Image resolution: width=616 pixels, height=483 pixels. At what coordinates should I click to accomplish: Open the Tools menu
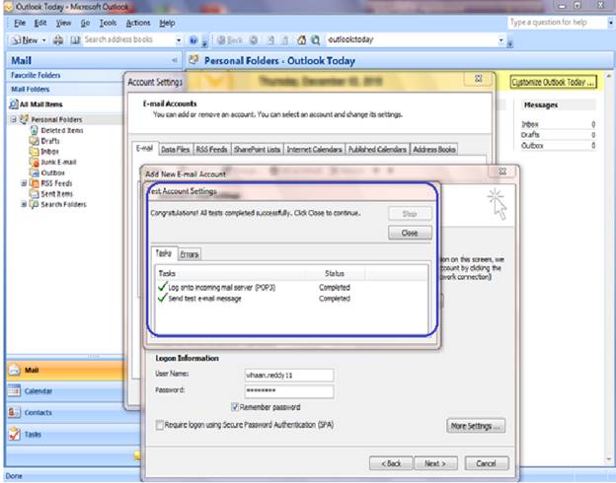(108, 23)
